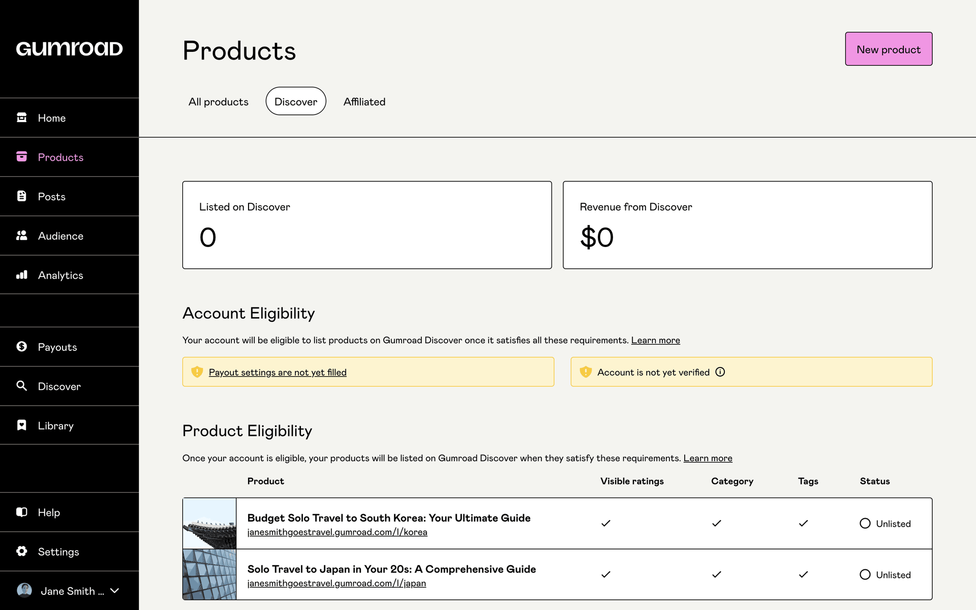
Task: Open Learn more link under Account Eligibility
Action: pyautogui.click(x=656, y=340)
